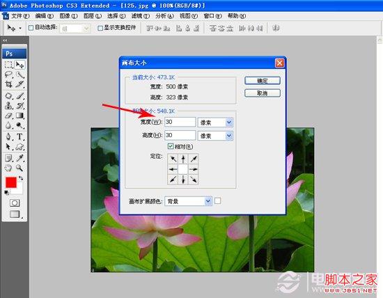Enable the 自动选择 checkbox
Image resolution: width=383 pixels, height=298 pixels.
click(x=31, y=28)
